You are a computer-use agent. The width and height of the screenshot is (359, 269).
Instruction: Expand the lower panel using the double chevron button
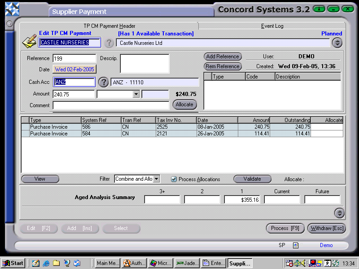click(340, 213)
